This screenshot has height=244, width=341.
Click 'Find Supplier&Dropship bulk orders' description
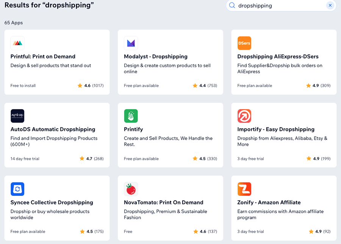[280, 68]
